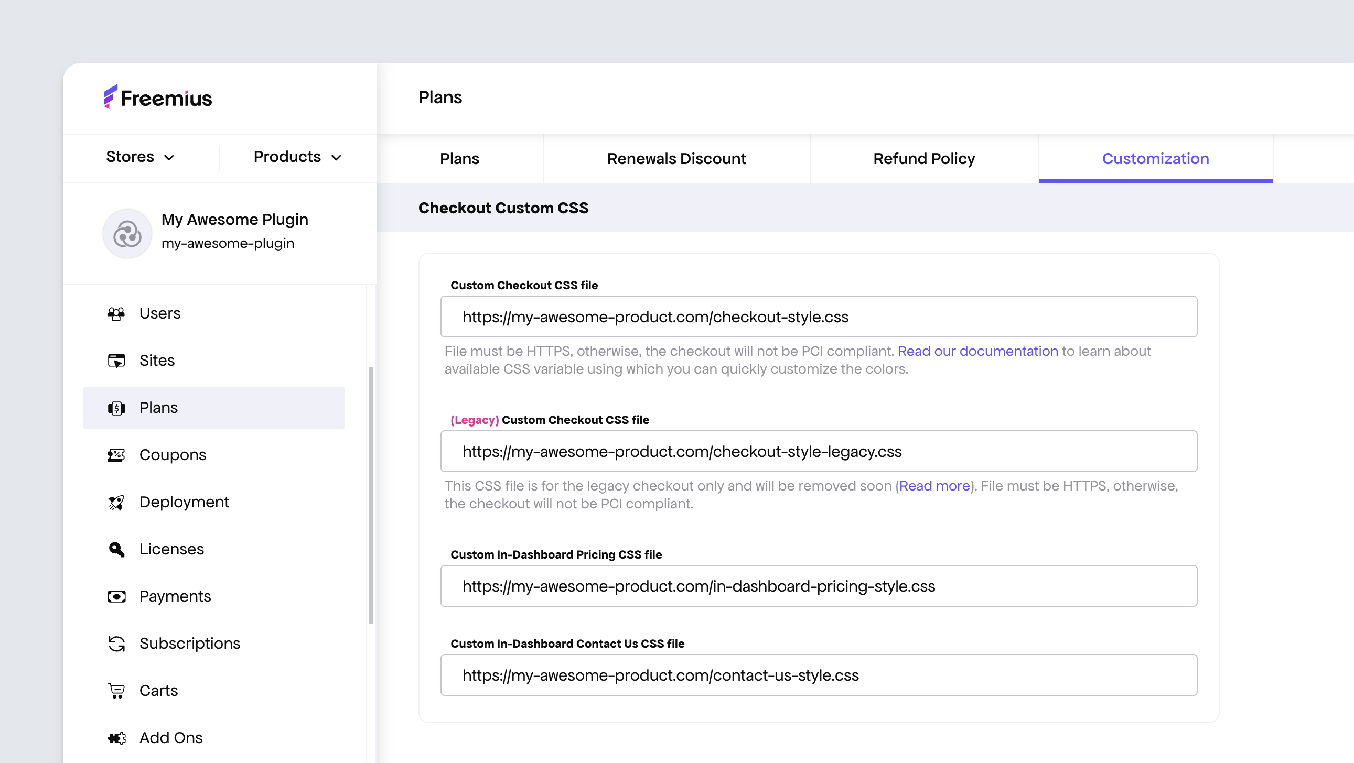
Task: Switch to the Renewals Discount tab
Action: (x=676, y=159)
